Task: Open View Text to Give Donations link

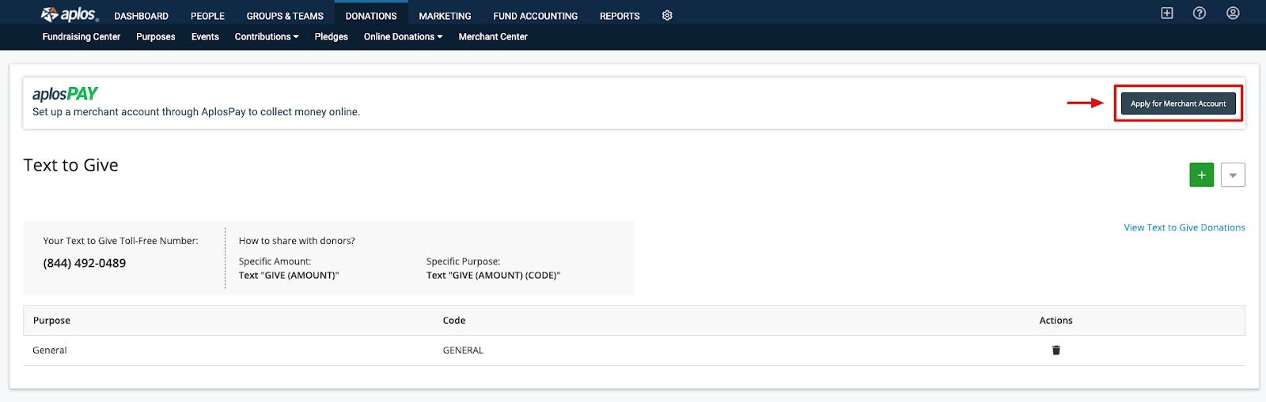Action: [1185, 227]
